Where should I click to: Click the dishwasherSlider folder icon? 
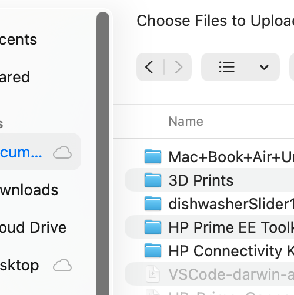click(153, 203)
